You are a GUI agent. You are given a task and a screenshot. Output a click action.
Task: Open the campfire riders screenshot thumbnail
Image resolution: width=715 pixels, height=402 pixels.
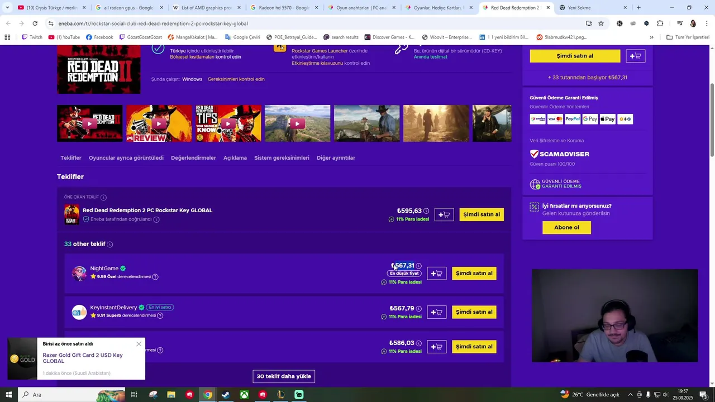436,123
